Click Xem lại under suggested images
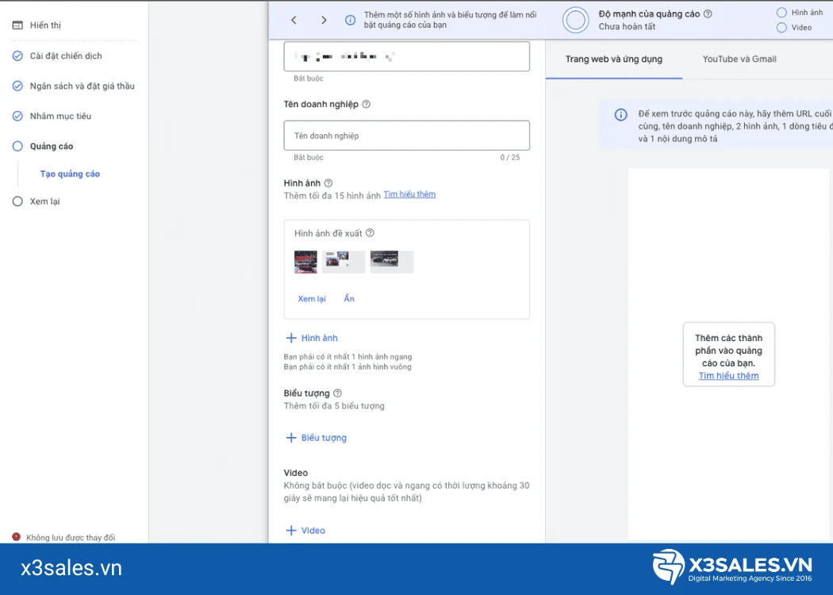 pyautogui.click(x=312, y=298)
